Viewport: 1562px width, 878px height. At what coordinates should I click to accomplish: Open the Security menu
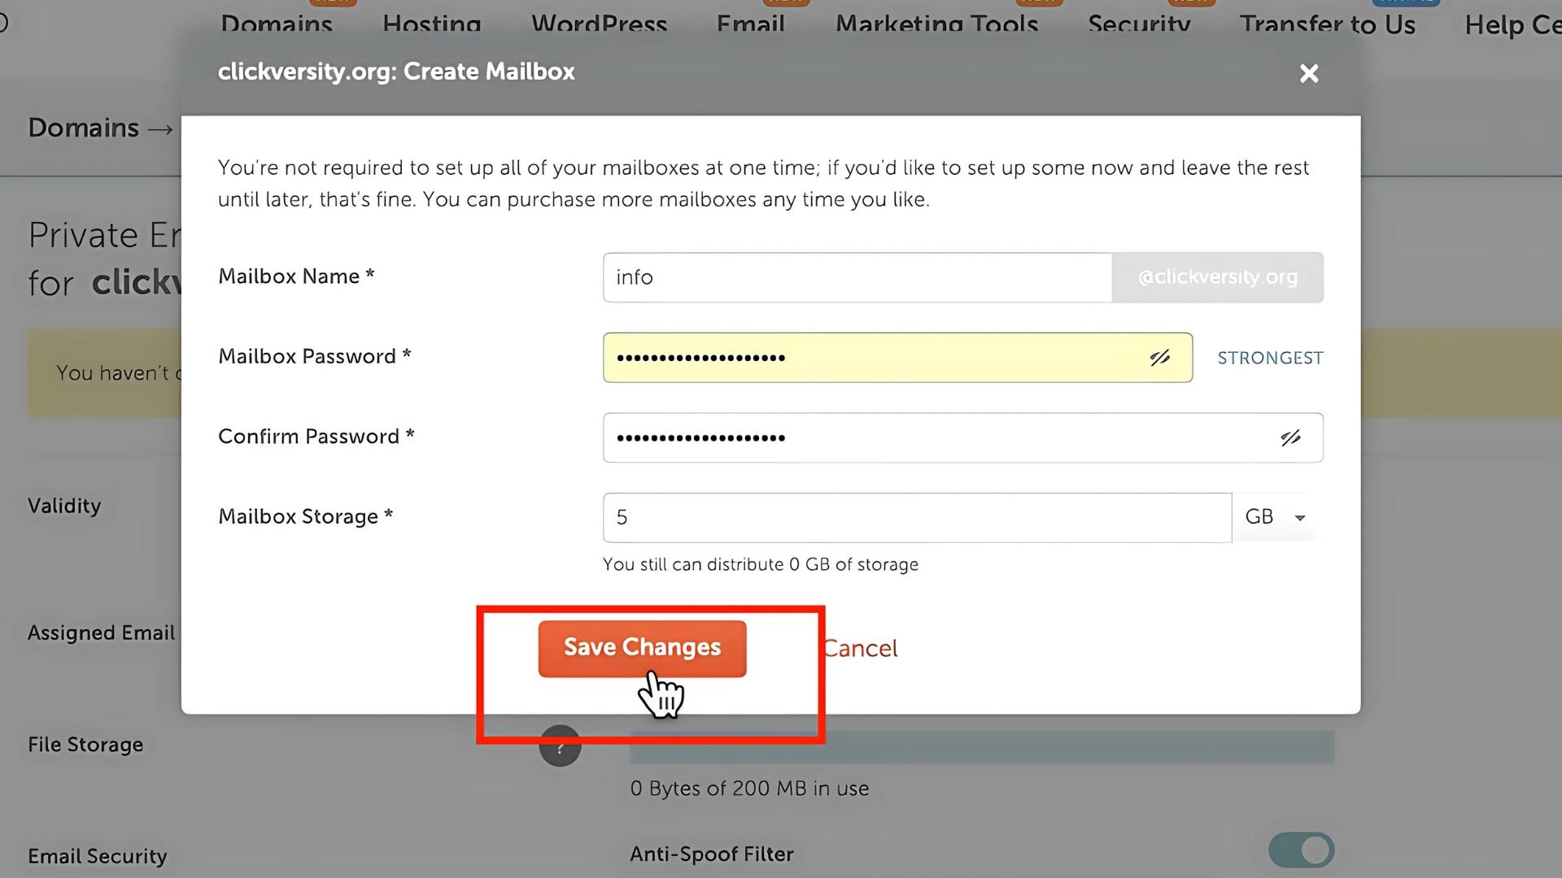(x=1139, y=23)
